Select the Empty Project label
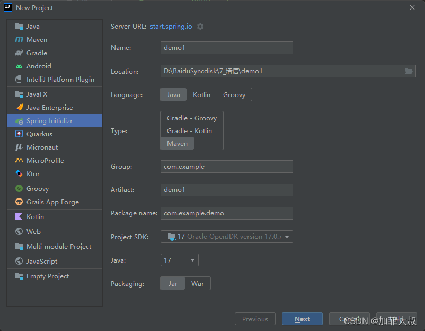 pyautogui.click(x=48, y=276)
